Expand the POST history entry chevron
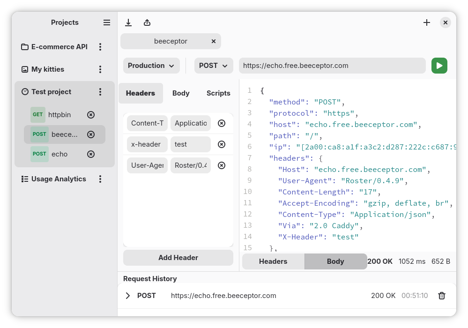Screen dimensions: 468x328 [128, 296]
